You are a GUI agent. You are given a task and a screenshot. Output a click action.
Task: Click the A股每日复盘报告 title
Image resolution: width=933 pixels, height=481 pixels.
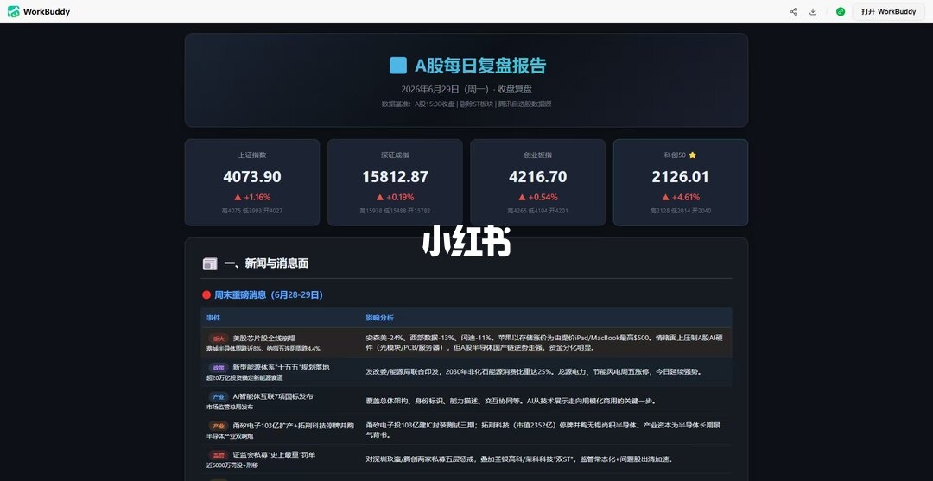click(x=480, y=66)
